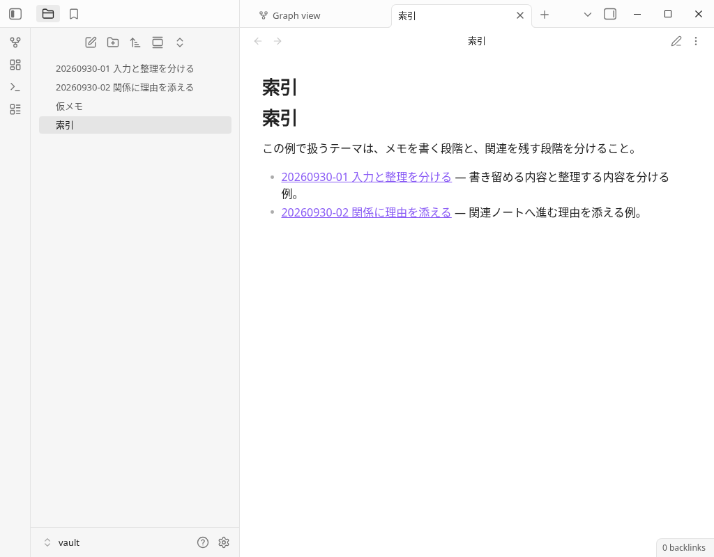Open settings gear
This screenshot has height=557, width=714.
(x=224, y=542)
